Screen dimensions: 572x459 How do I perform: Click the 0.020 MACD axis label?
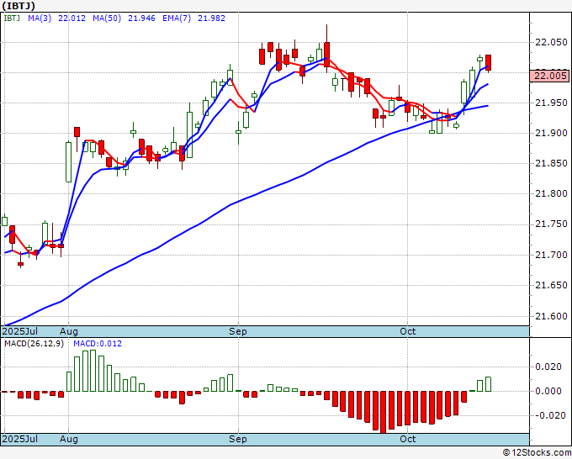548,367
